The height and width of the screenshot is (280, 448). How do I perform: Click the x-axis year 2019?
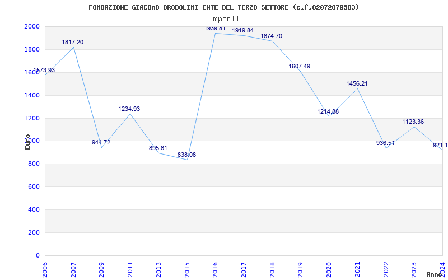pyautogui.click(x=300, y=270)
